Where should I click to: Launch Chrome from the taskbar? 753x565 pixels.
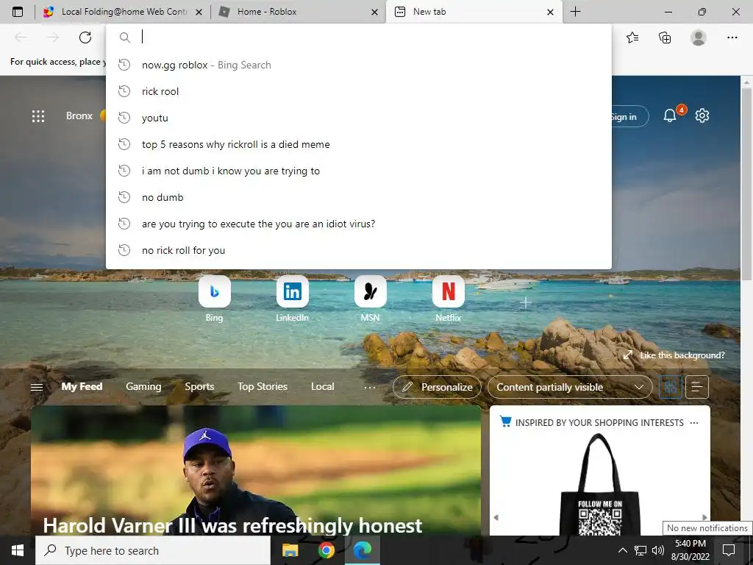[x=326, y=550]
